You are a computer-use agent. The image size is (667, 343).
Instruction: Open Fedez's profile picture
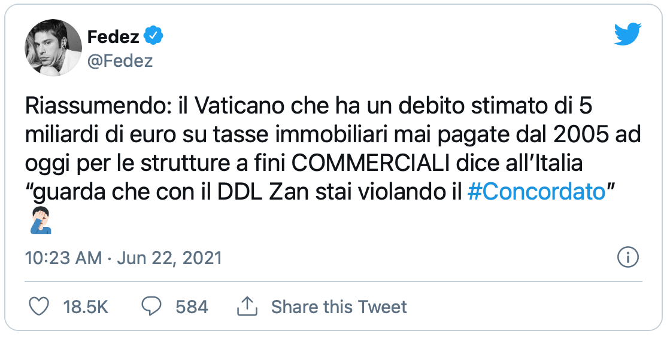(53, 48)
